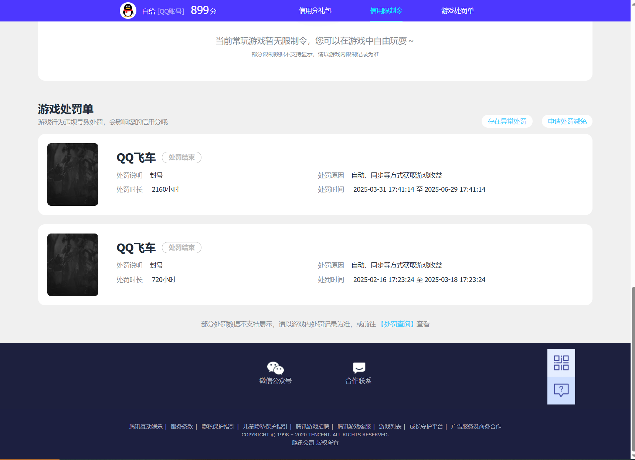Image resolution: width=635 pixels, height=460 pixels.
Task: Click the 2025-02-16 17:23:24 penalty time range
Action: click(419, 280)
